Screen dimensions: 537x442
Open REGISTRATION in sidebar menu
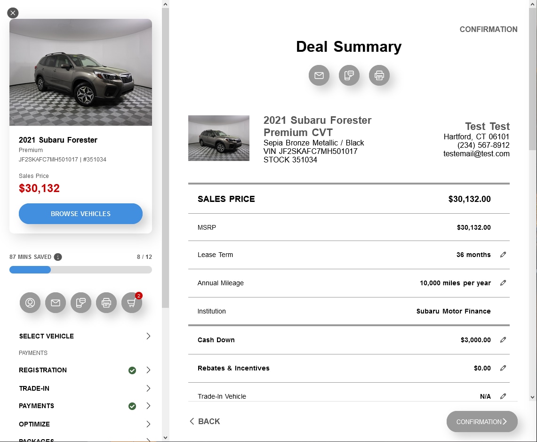43,370
